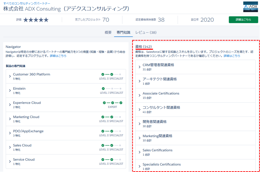Click PDO/AppExchange level progress indicator

[x=111, y=131]
